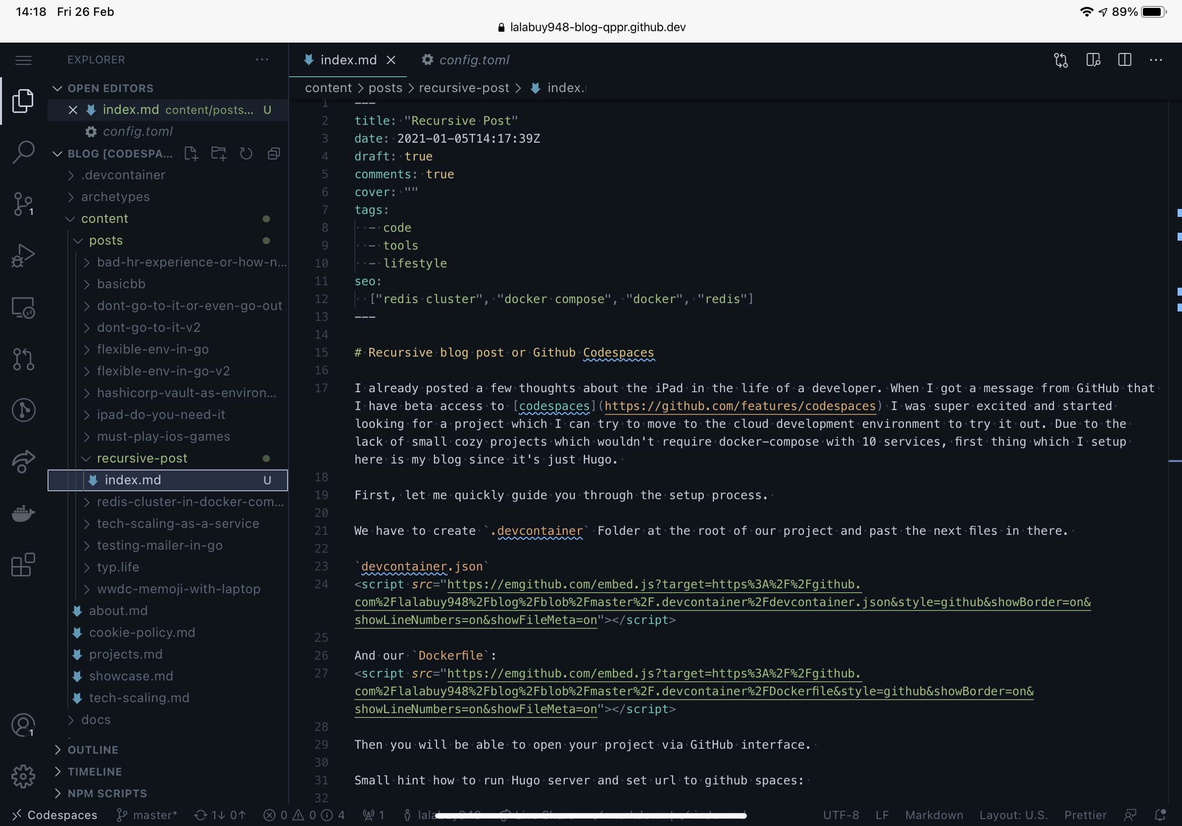Open the Live Share view icon
The height and width of the screenshot is (826, 1182).
coord(23,462)
